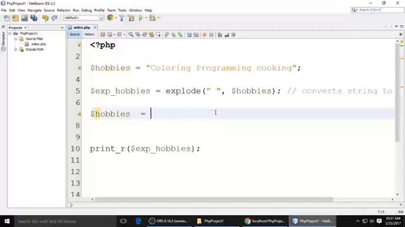Click the New File toolbar icon

coord(7,18)
